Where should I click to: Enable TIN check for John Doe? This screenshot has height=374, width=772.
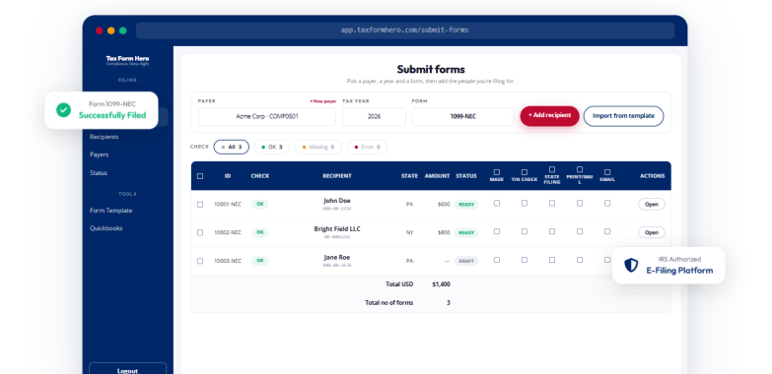coord(525,203)
